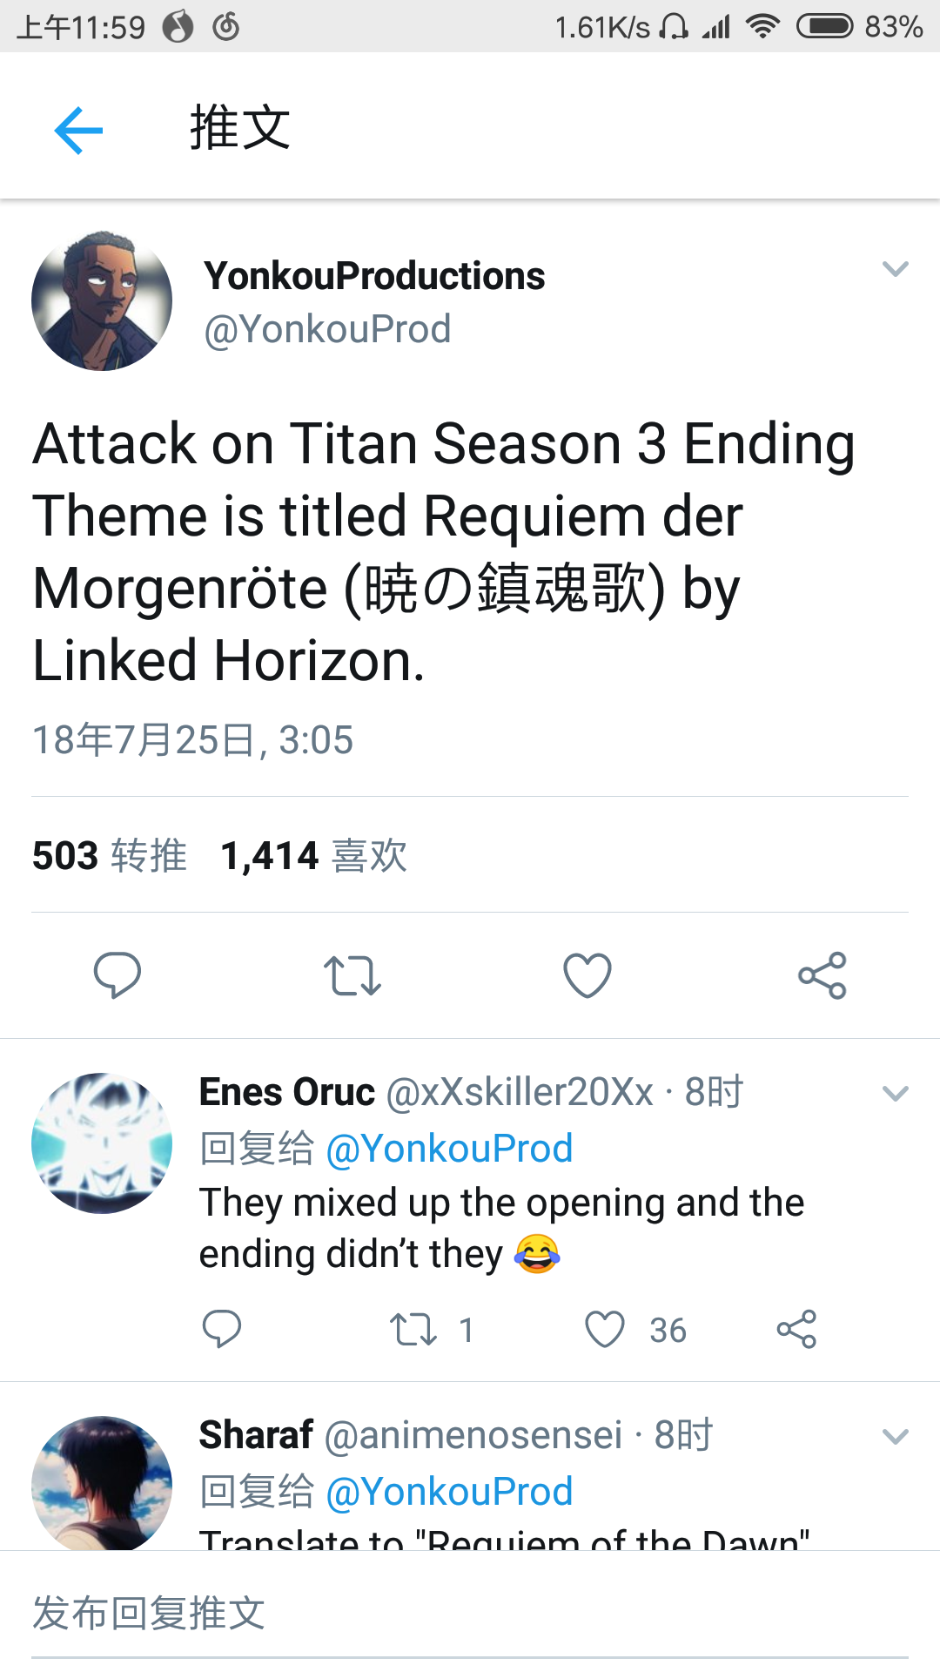
Task: Like the main YonkouProductions tweet
Action: (x=587, y=975)
